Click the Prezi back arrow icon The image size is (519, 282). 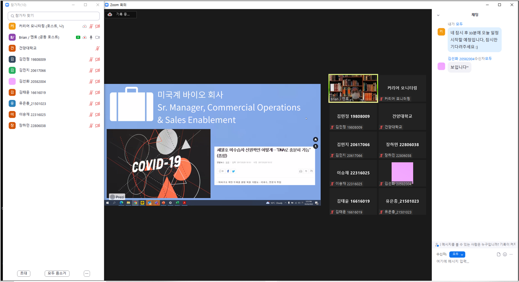[x=316, y=146]
